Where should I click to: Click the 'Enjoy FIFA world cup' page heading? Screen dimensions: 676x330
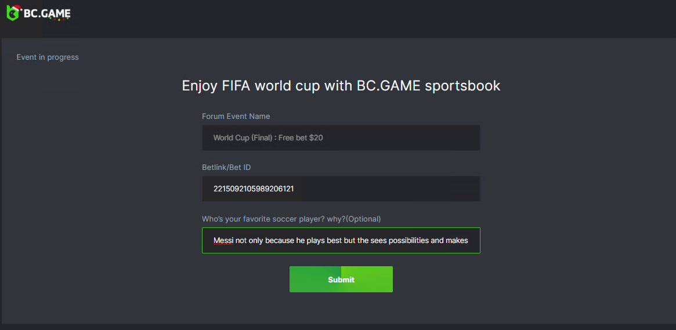[341, 86]
